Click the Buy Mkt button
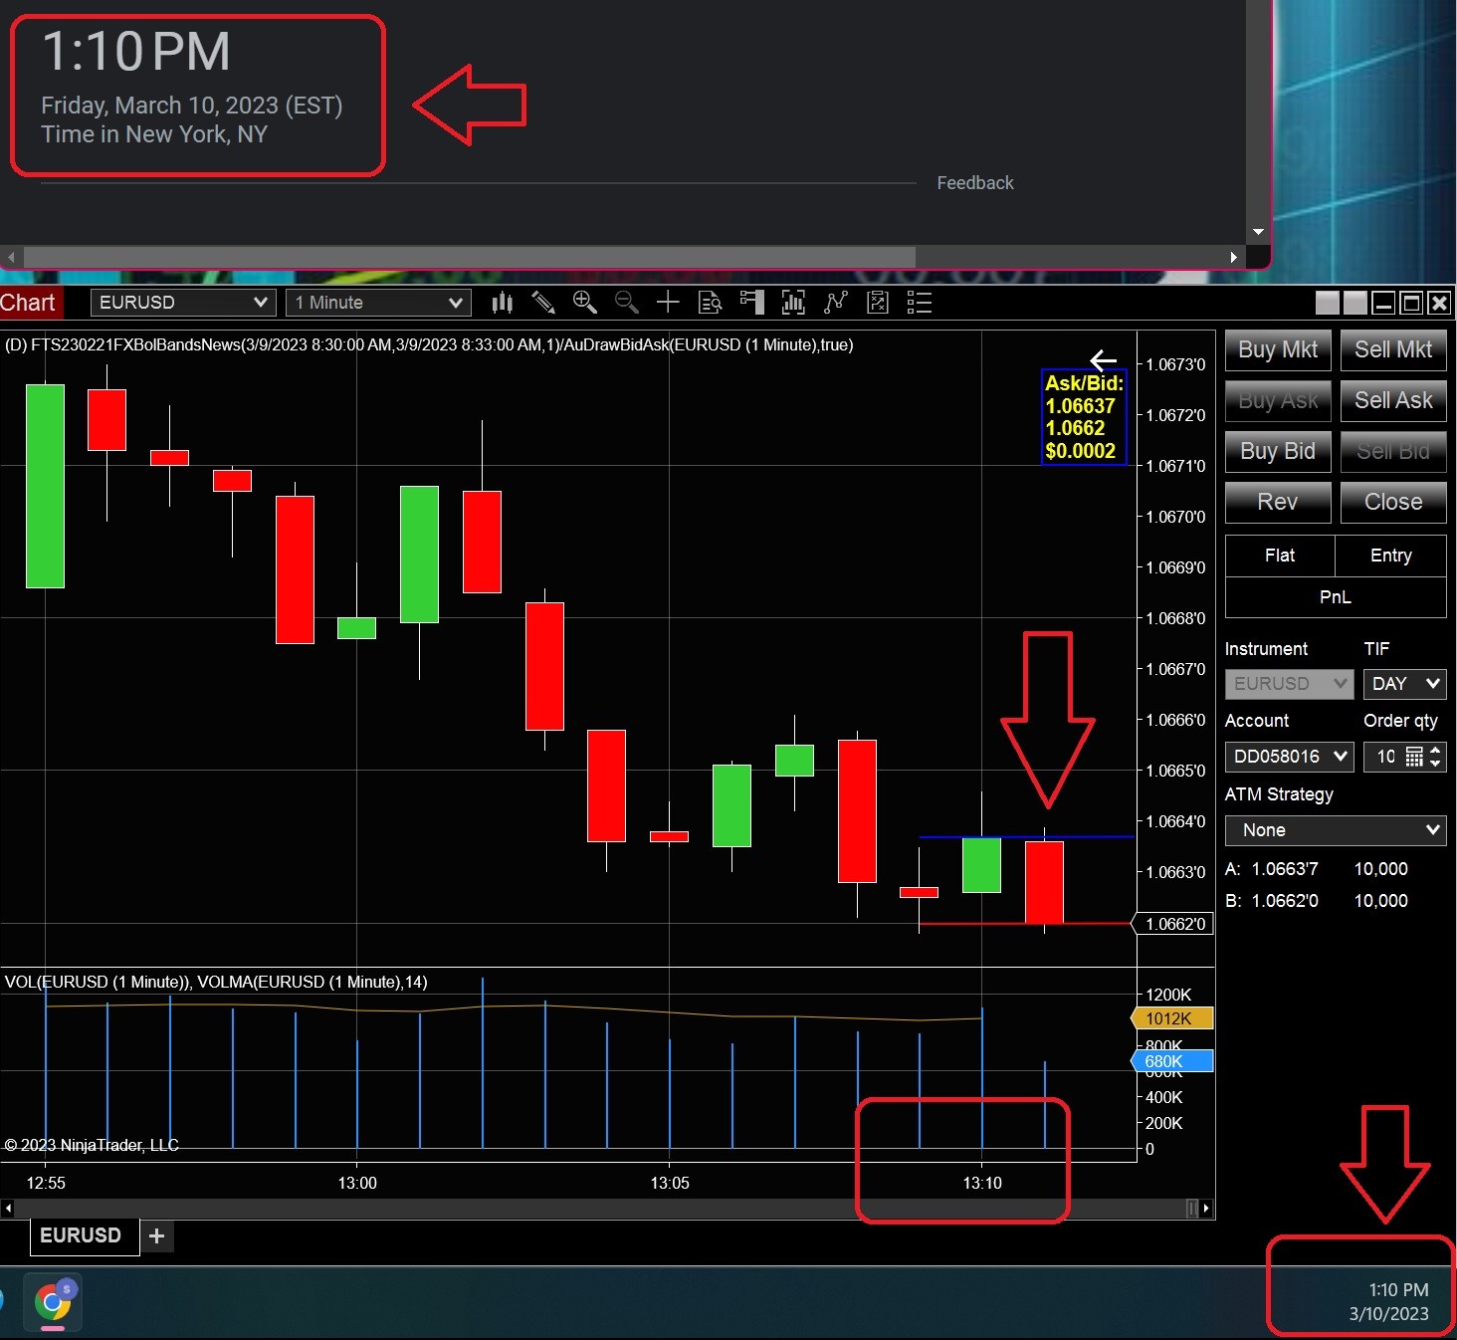 pyautogui.click(x=1278, y=349)
